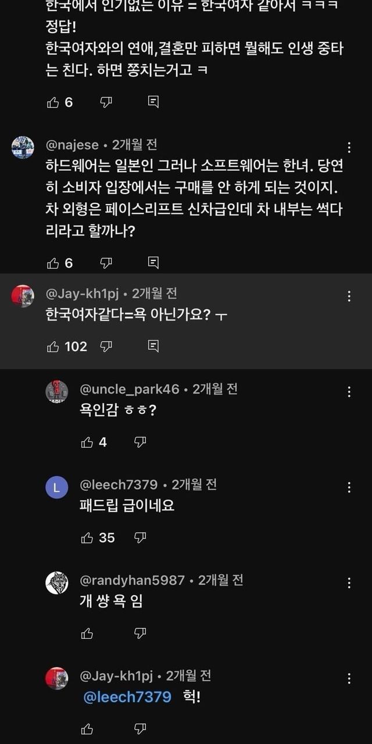Reply to comment with 102 likes
This screenshot has width=372, height=744.
153,347
